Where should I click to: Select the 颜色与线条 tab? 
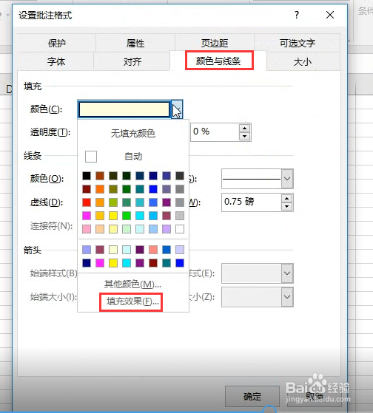tap(218, 61)
